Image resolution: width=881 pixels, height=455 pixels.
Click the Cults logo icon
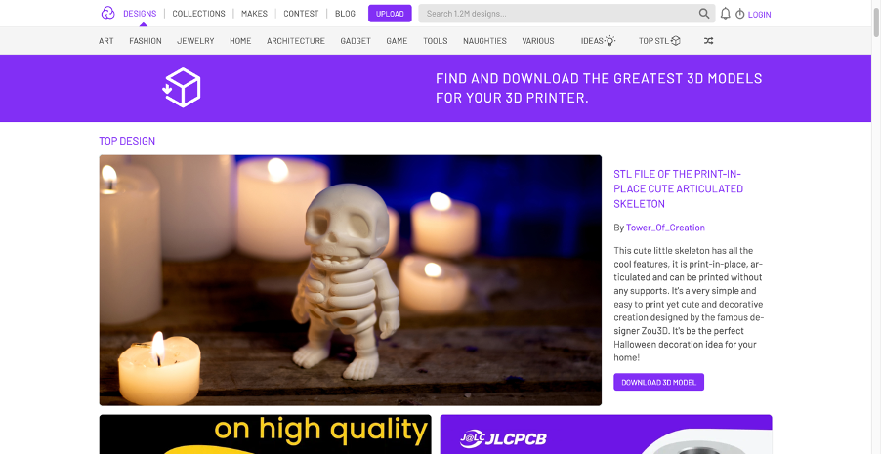(107, 13)
